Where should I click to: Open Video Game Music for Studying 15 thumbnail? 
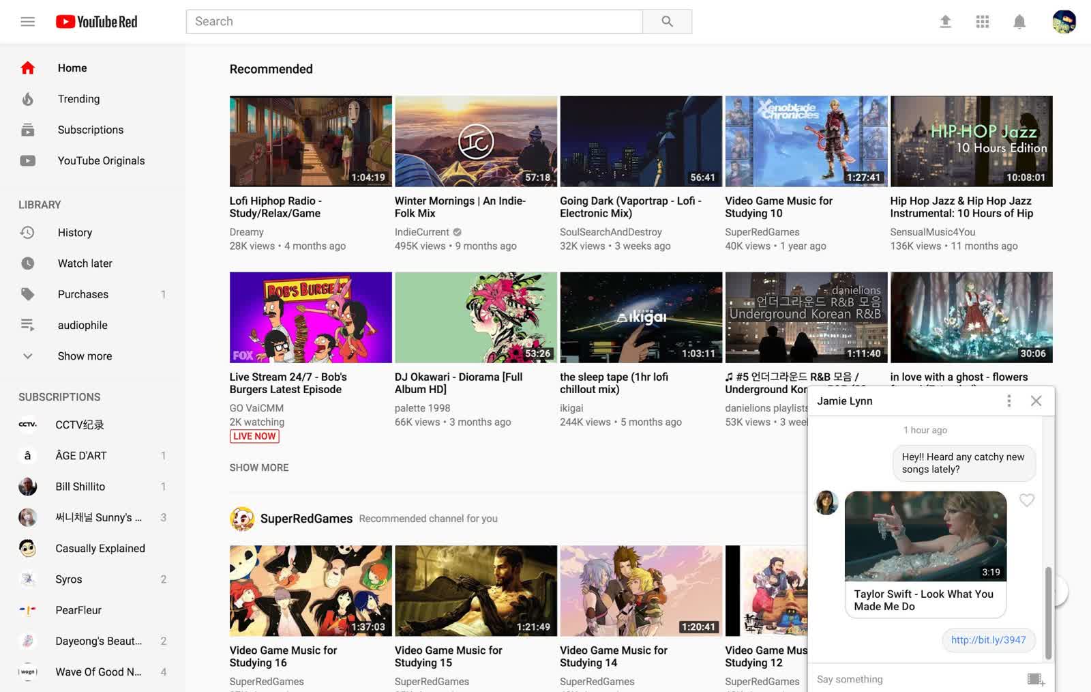pyautogui.click(x=476, y=591)
